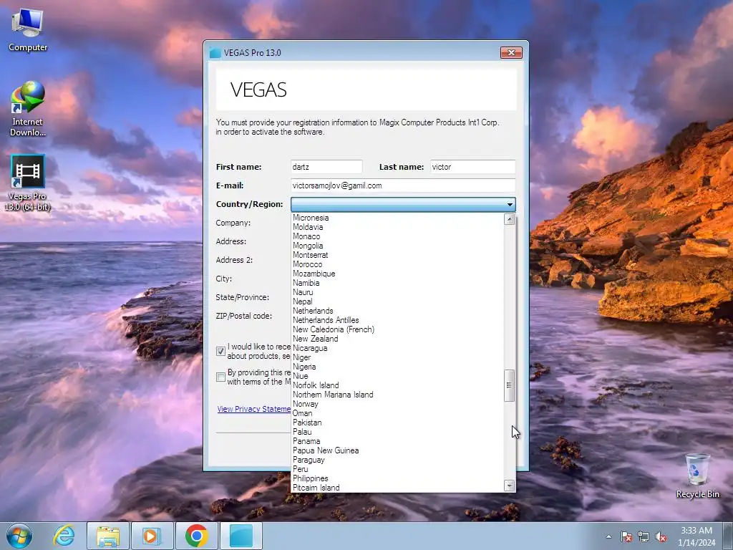
Task: Select Pitcairn Island entry
Action: pos(397,488)
